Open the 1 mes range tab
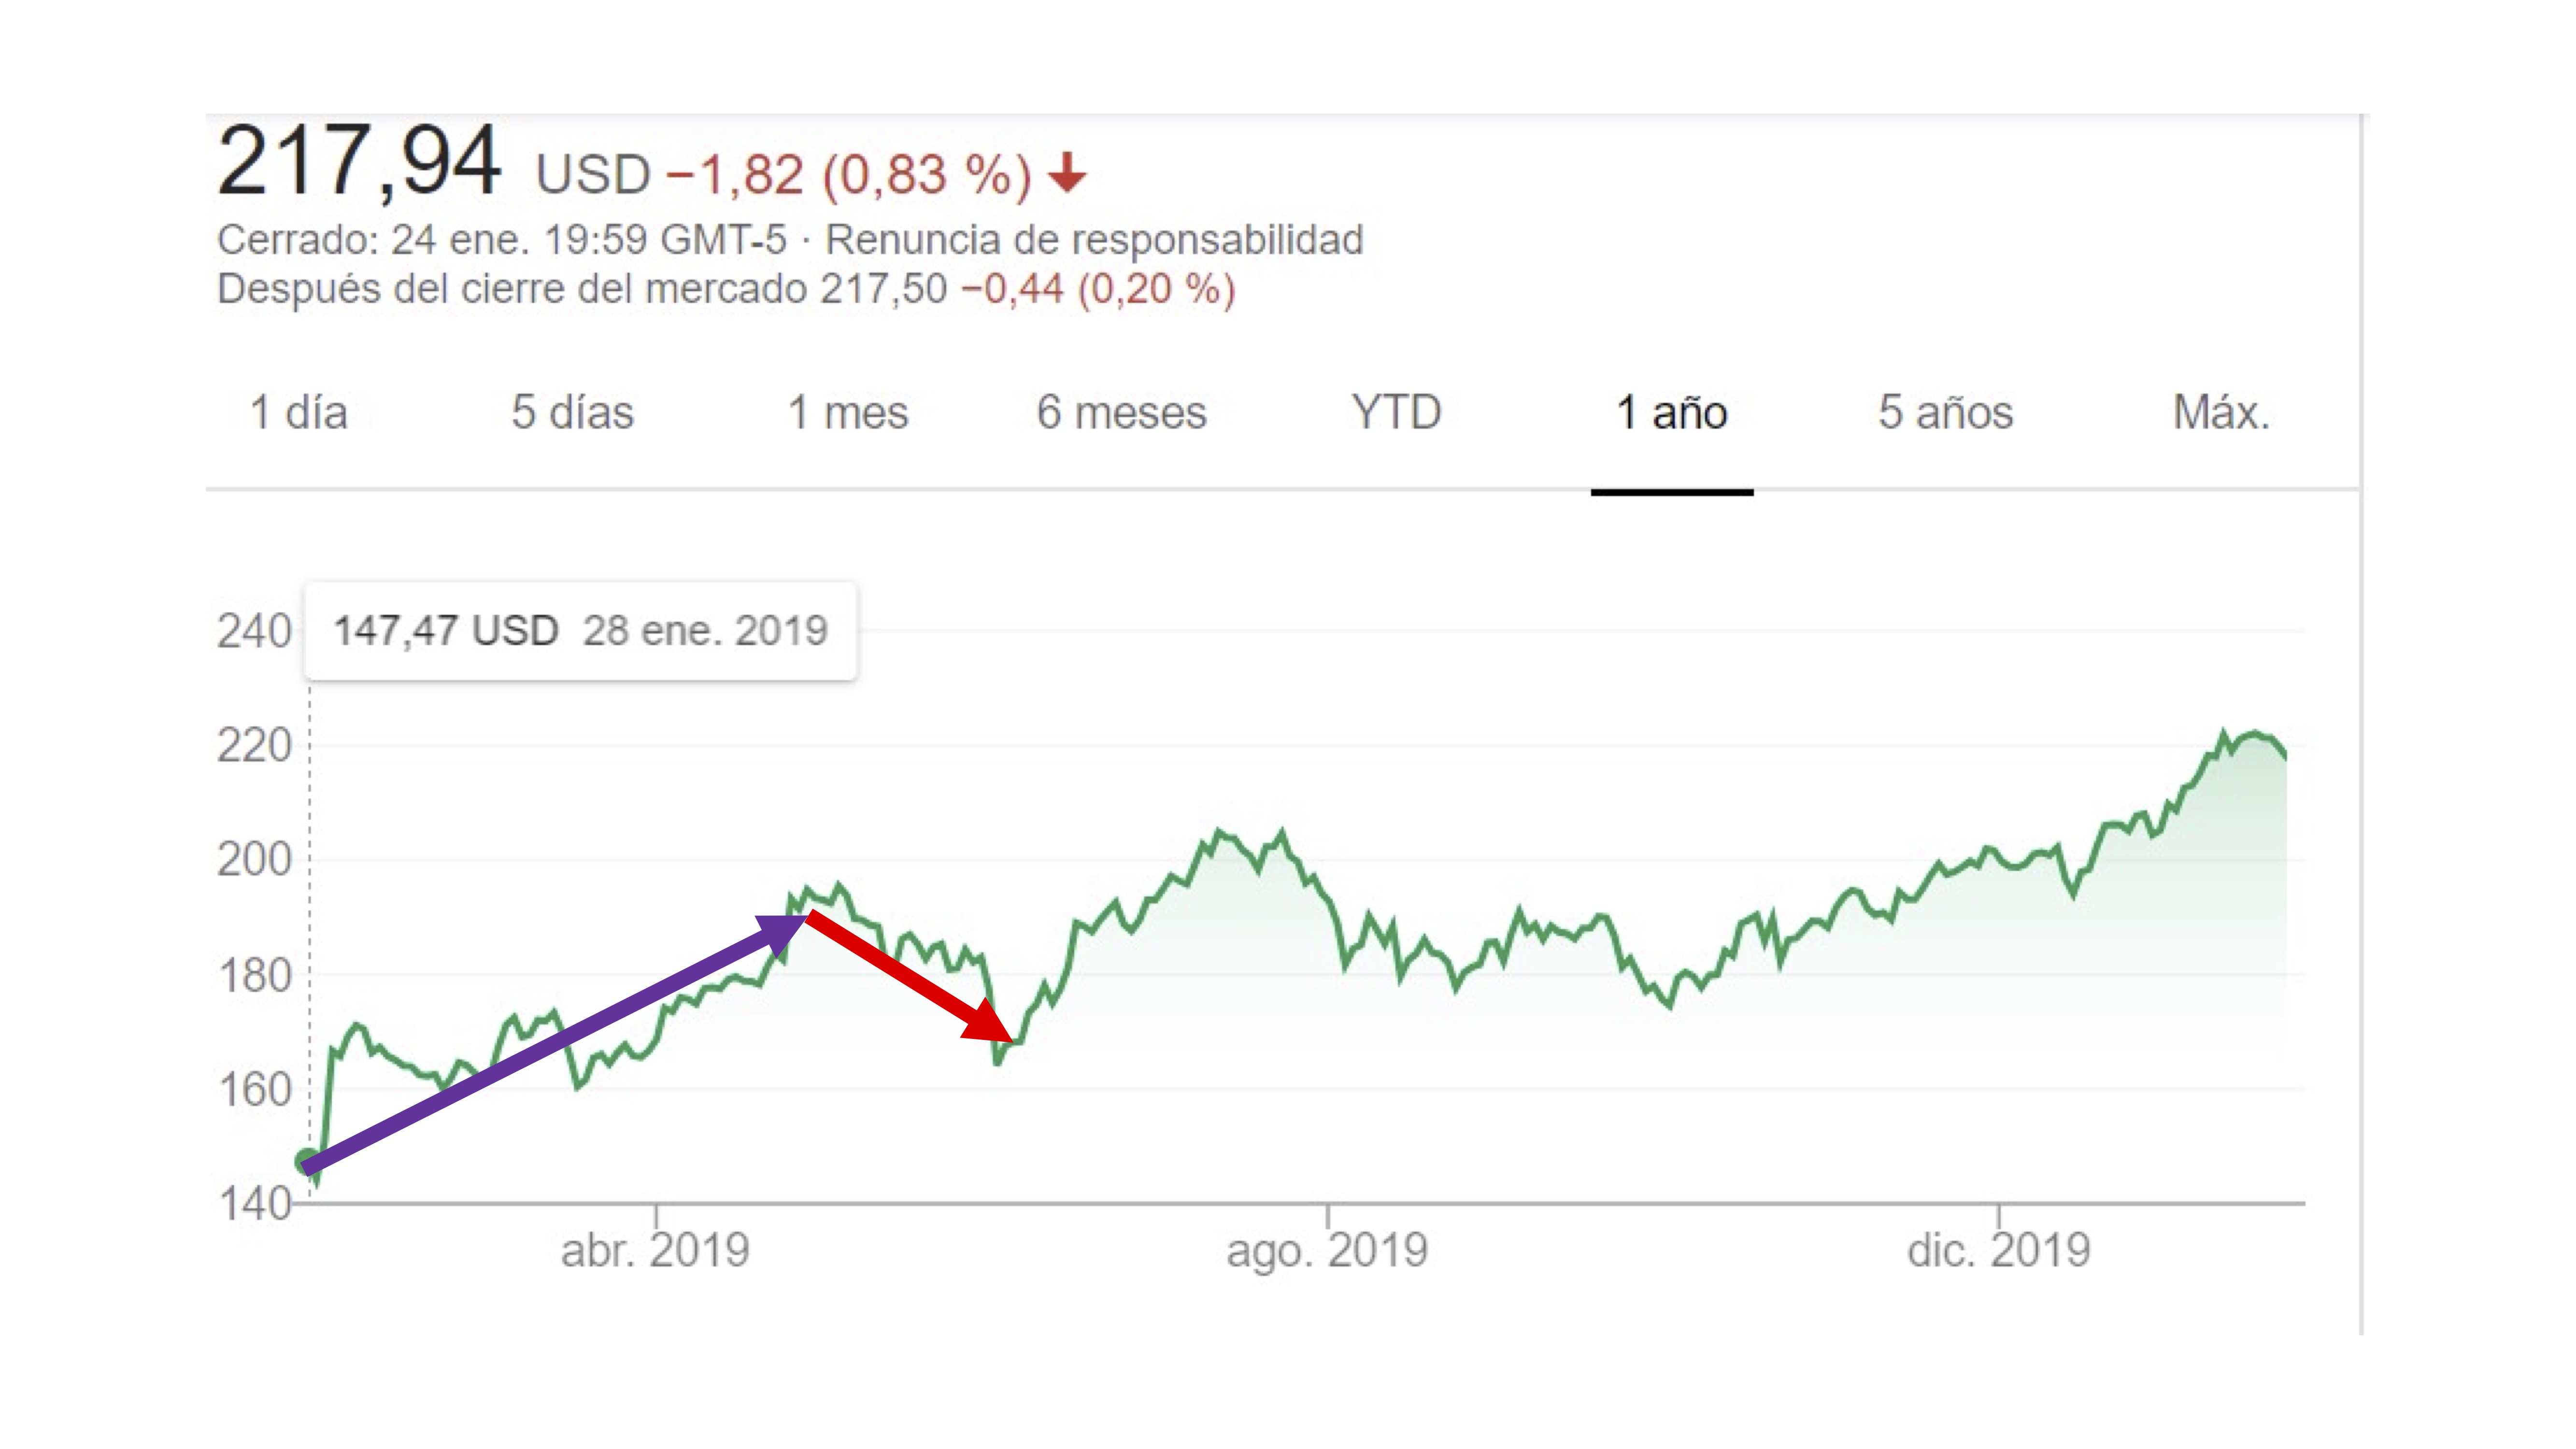Screen dimensions: 2576x1449 point(848,413)
